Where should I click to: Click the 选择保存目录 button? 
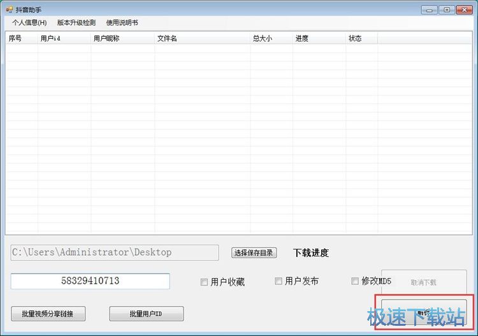(254, 252)
